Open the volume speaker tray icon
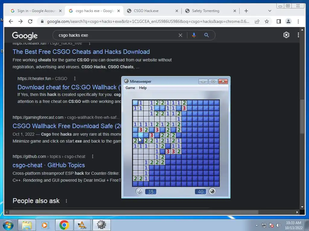Image resolution: width=309 pixels, height=231 pixels. tap(278, 225)
